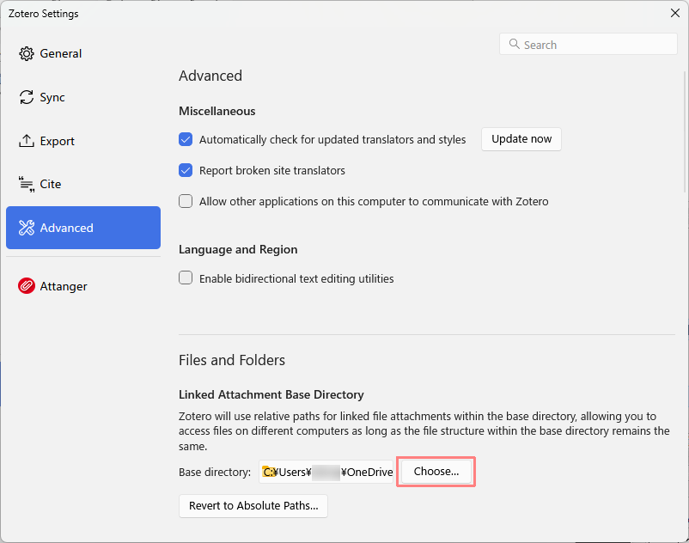Click the folder icon in base directory path
The image size is (689, 543).
(x=269, y=472)
